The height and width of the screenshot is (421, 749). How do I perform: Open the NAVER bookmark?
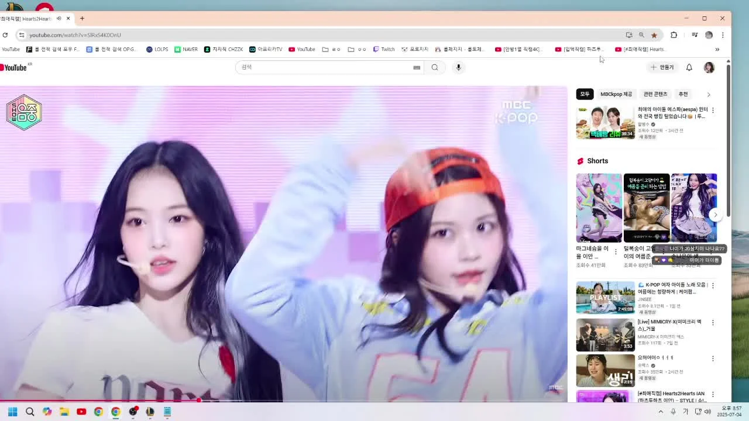(x=186, y=50)
